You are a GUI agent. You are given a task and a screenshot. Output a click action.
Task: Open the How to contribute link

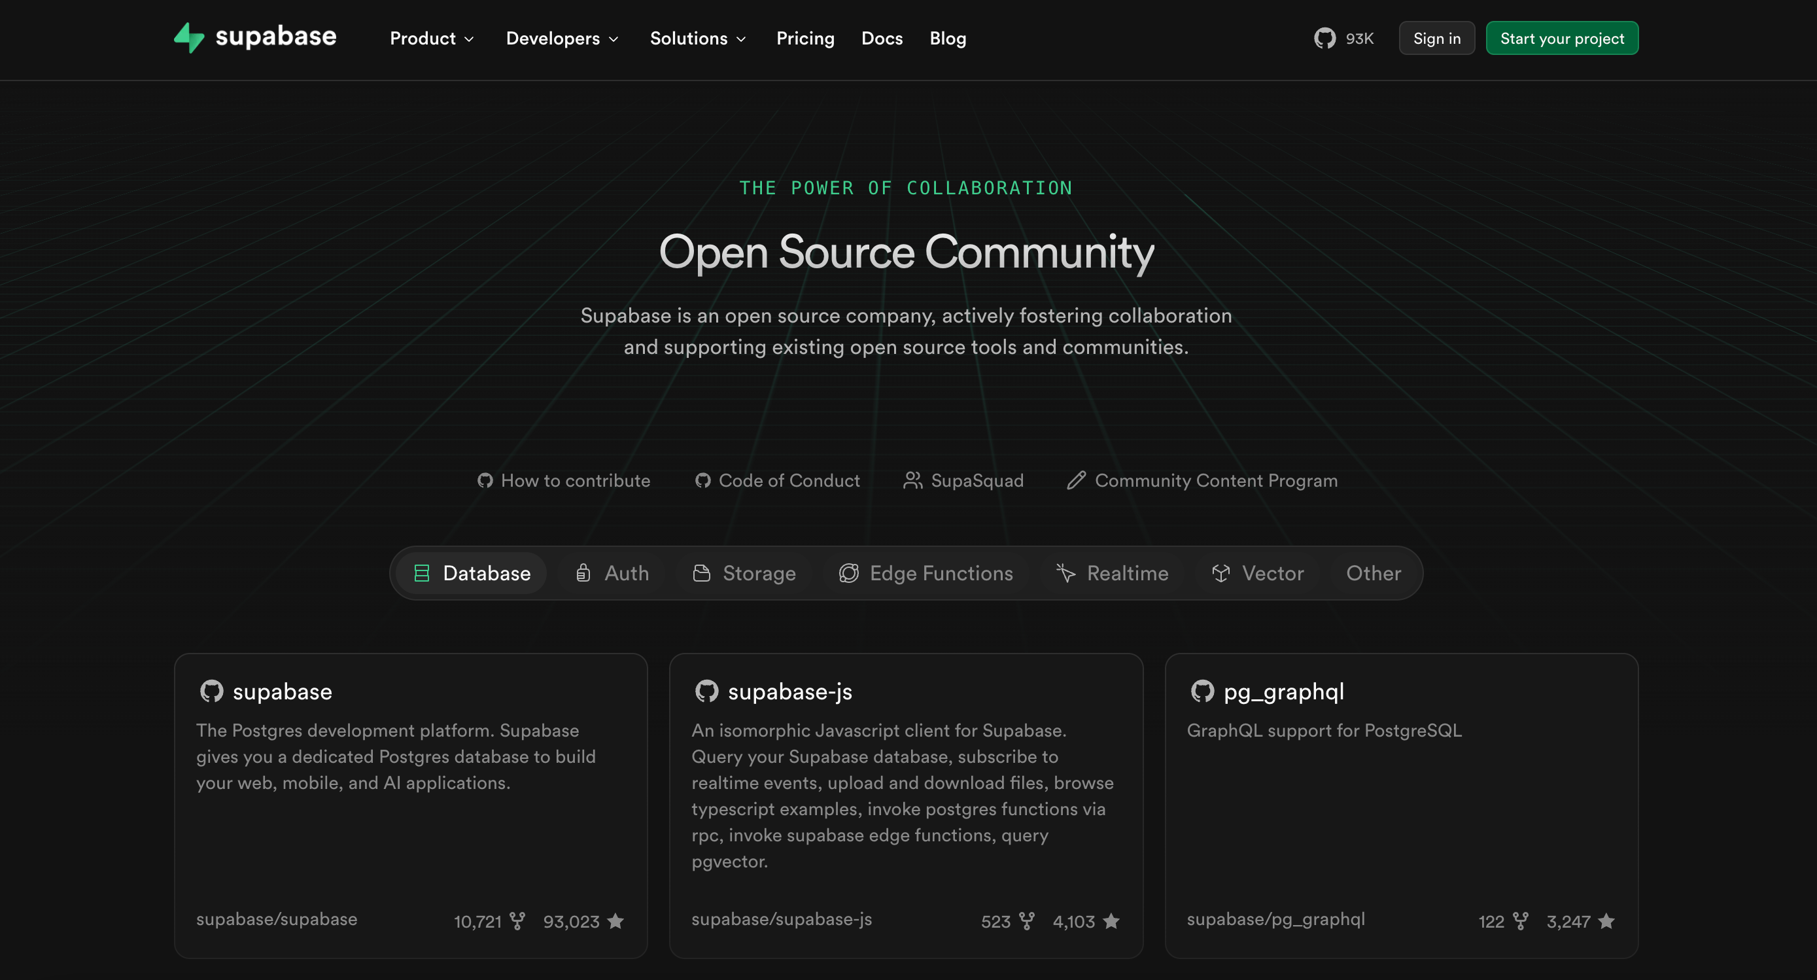[564, 480]
